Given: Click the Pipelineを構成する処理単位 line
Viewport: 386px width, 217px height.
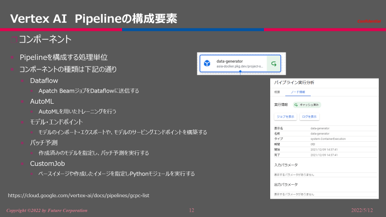Looking at the screenshot, I should point(64,57).
